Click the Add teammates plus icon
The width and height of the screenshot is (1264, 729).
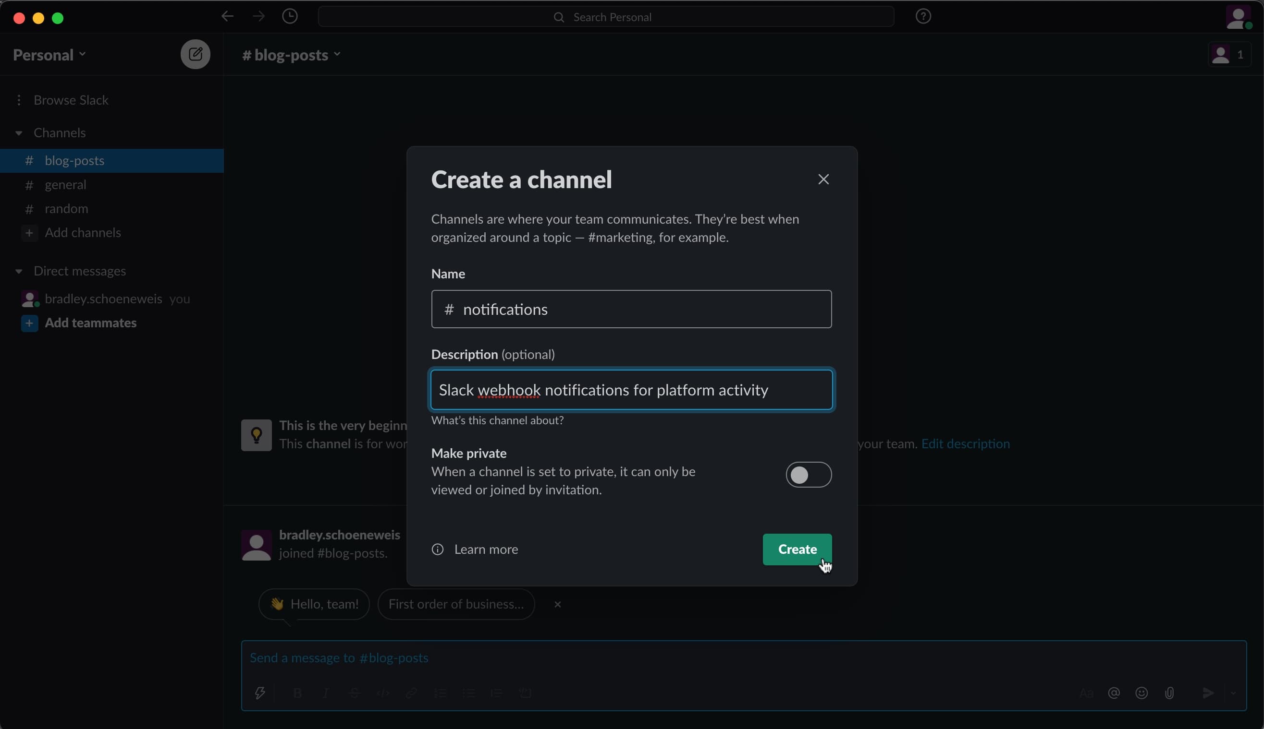pos(29,323)
